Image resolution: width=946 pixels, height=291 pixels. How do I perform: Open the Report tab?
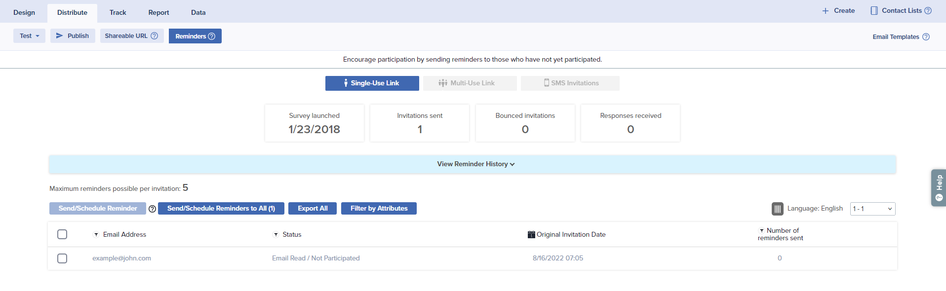[158, 13]
